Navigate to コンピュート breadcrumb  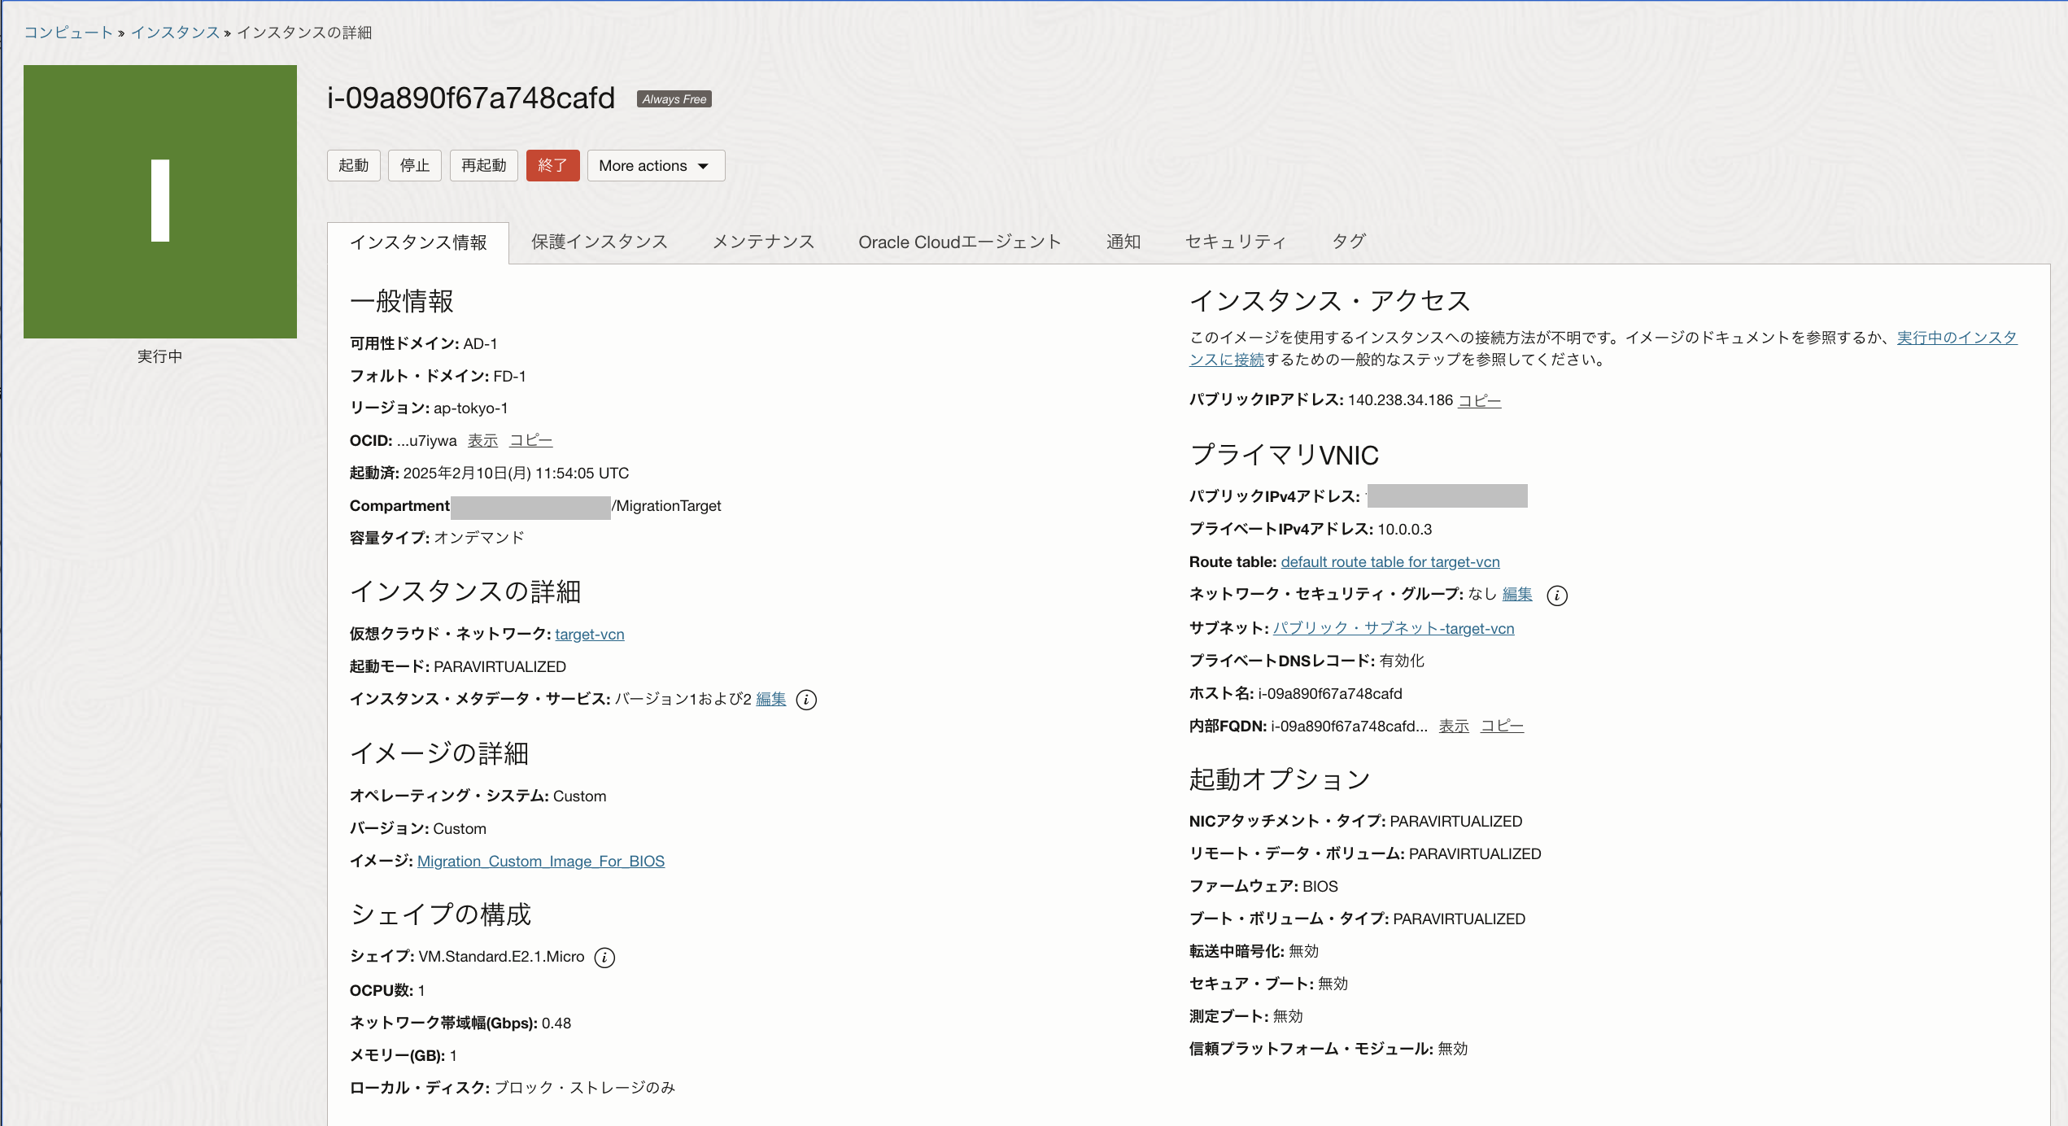pos(68,33)
